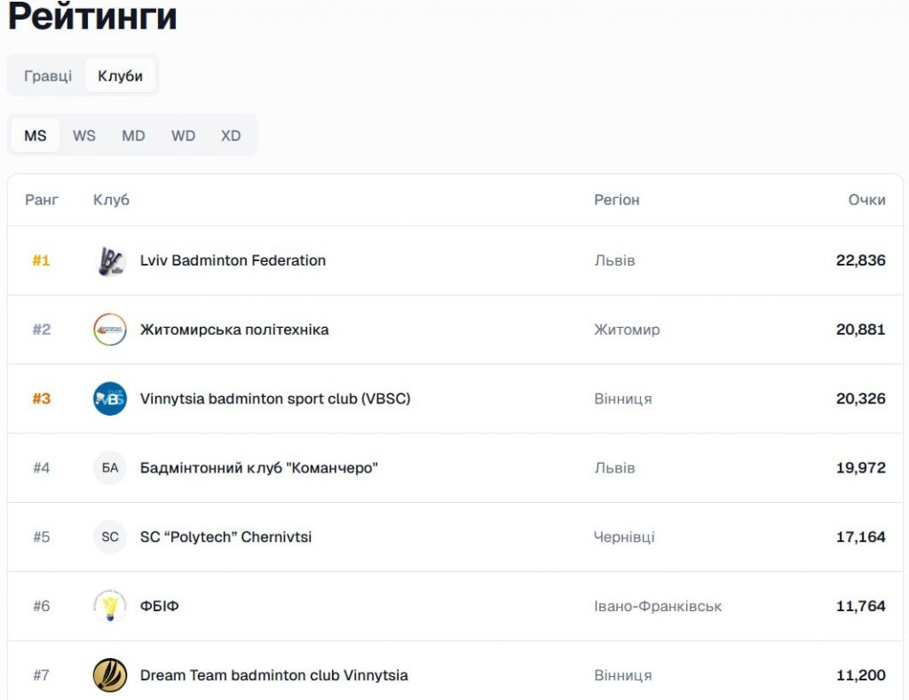Switch to WS discipline ratings
909x700 pixels.
pos(84,136)
